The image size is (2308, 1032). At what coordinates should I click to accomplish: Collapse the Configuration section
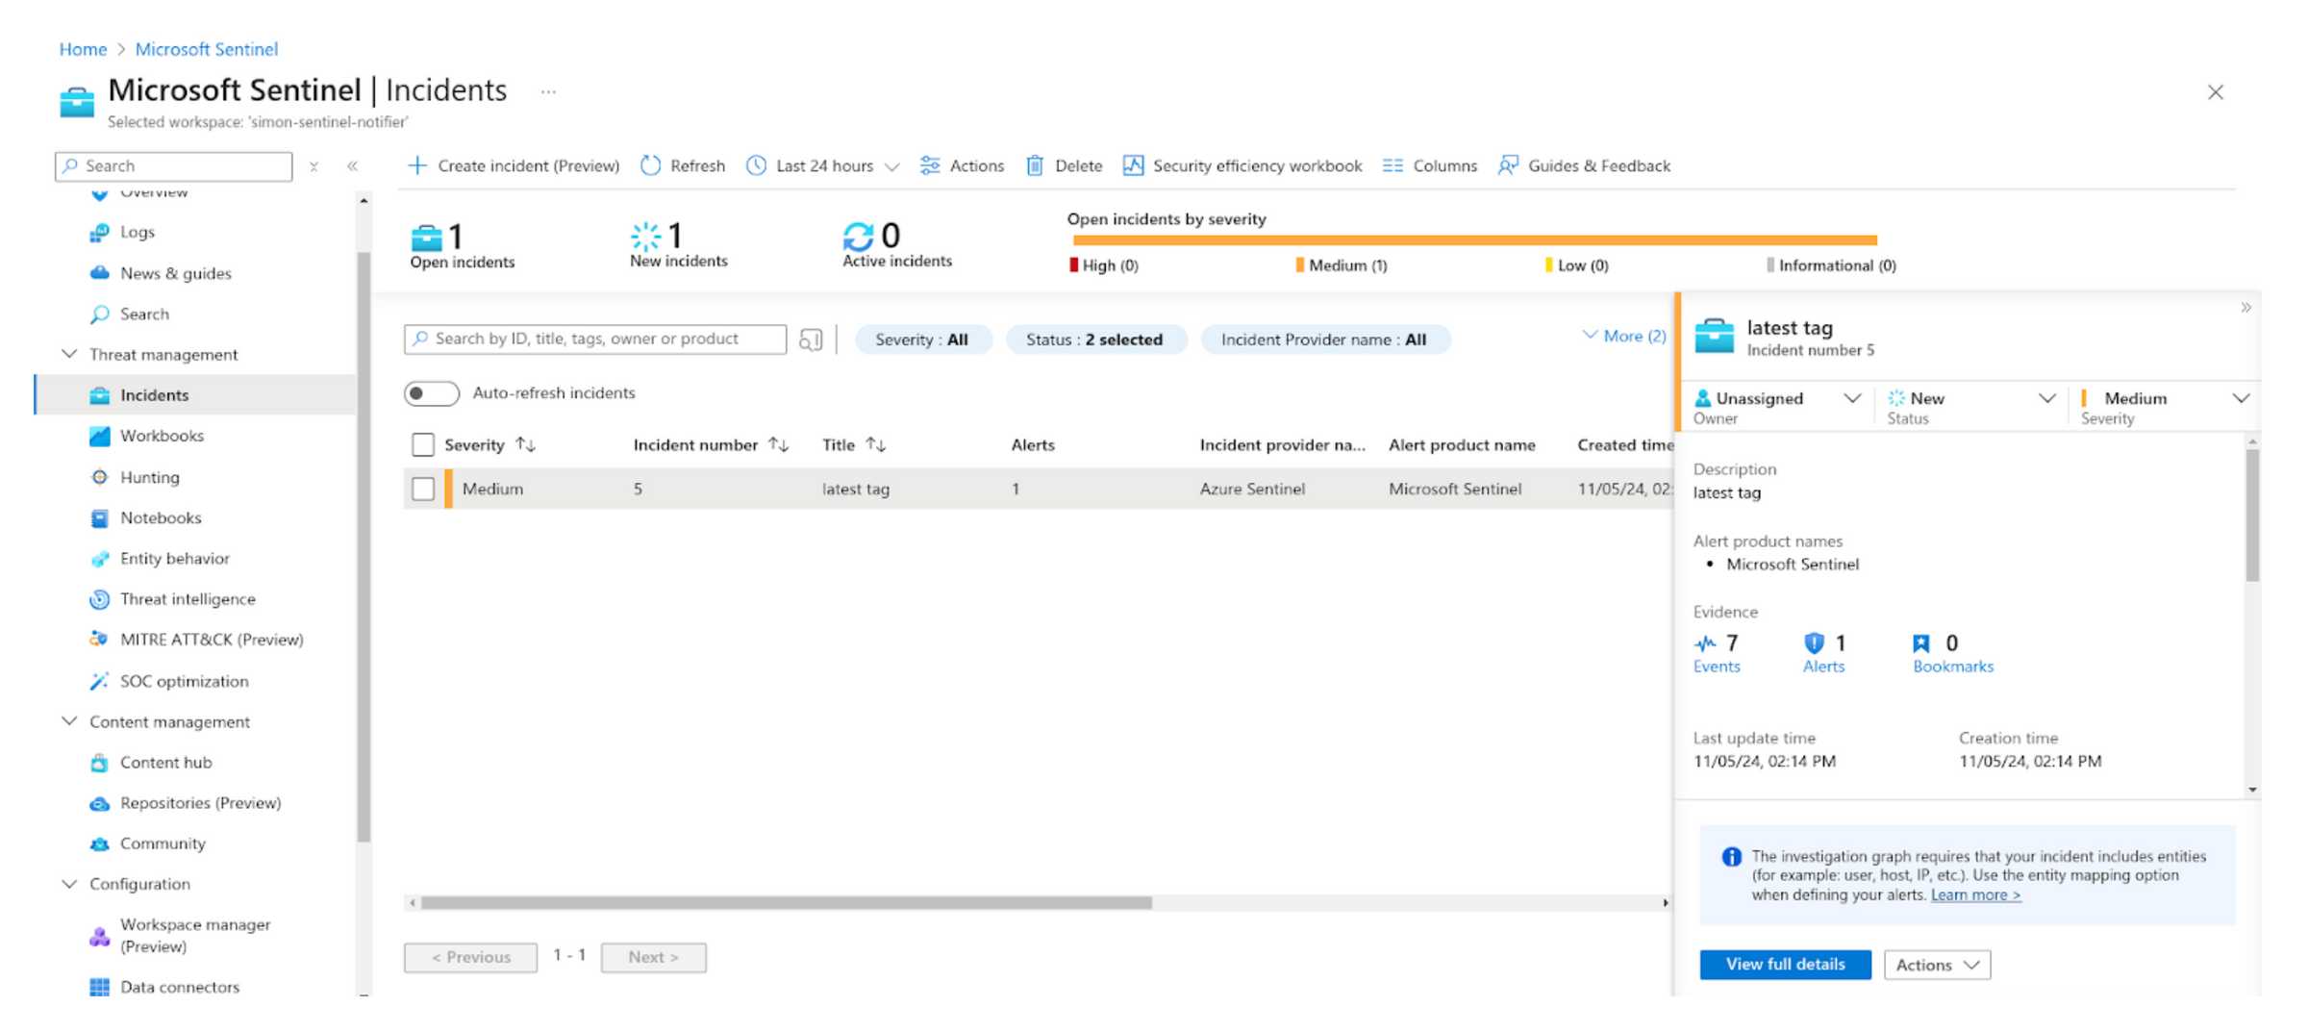click(69, 884)
